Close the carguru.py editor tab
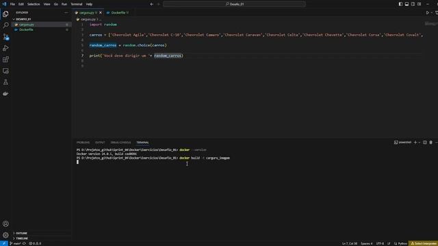The image size is (438, 246). coord(101,12)
